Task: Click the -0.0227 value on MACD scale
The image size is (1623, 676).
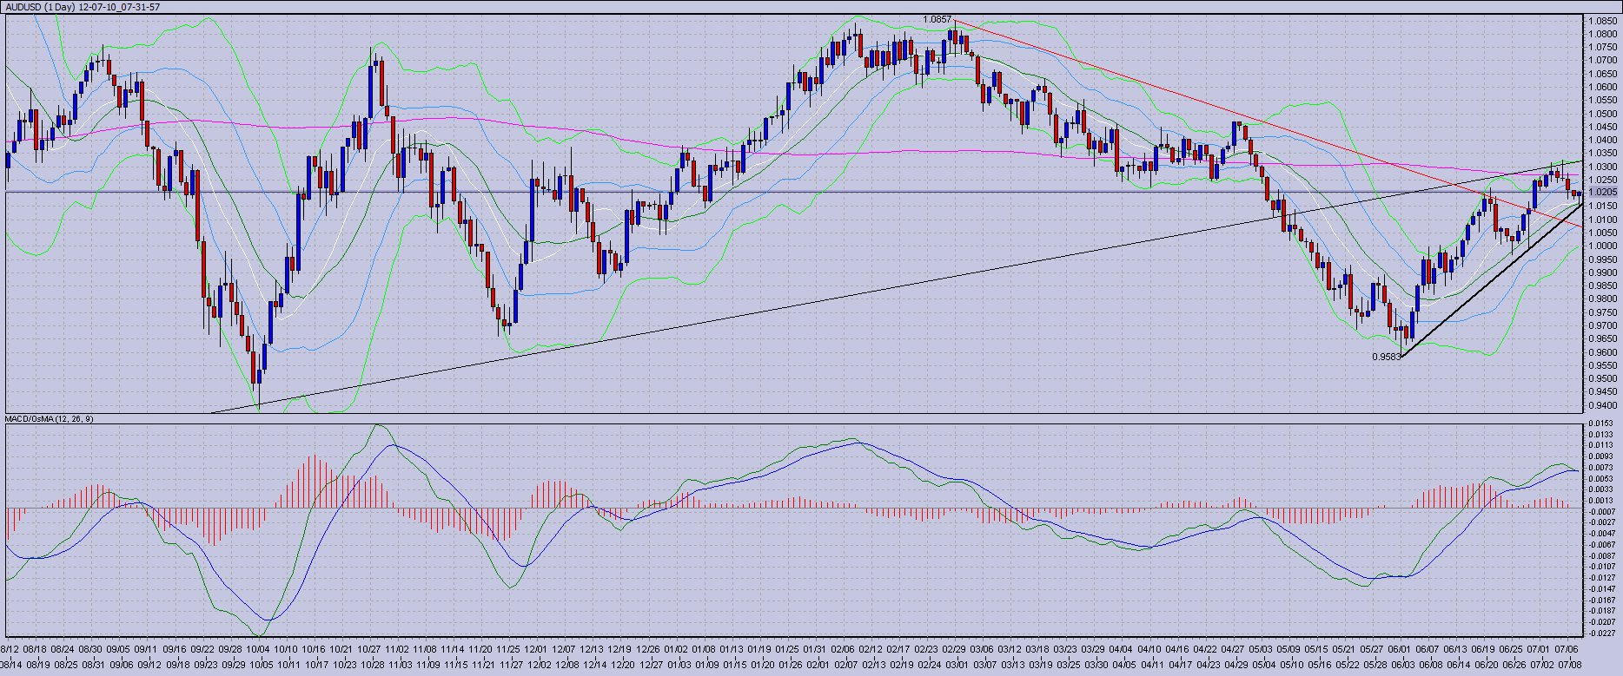Action: tap(1602, 633)
